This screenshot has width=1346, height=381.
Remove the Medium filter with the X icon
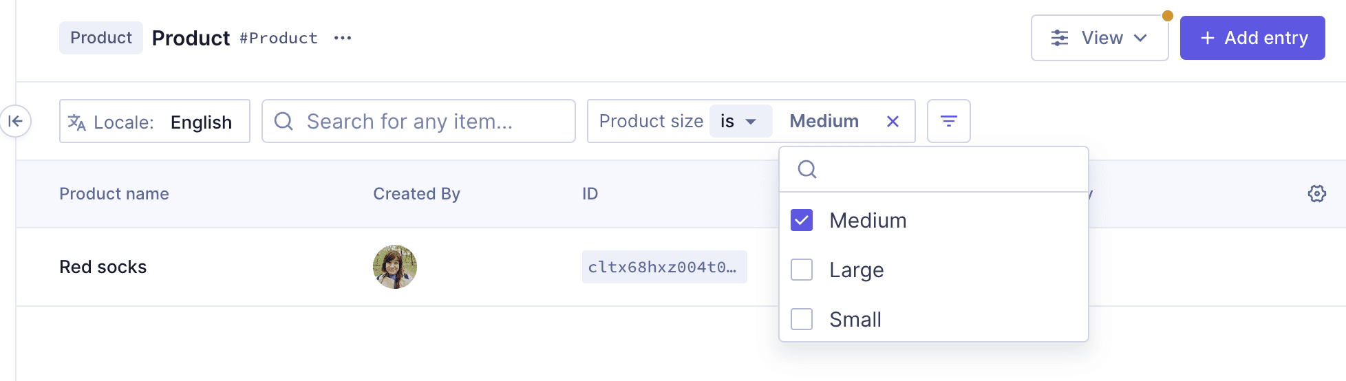coord(893,122)
